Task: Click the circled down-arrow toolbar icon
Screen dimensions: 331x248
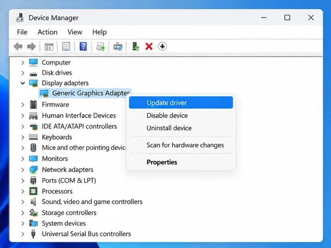Action: 162,47
